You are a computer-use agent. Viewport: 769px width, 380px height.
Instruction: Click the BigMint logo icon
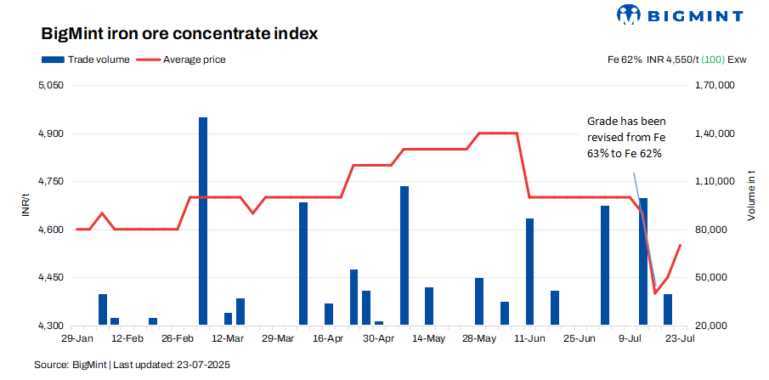629,14
